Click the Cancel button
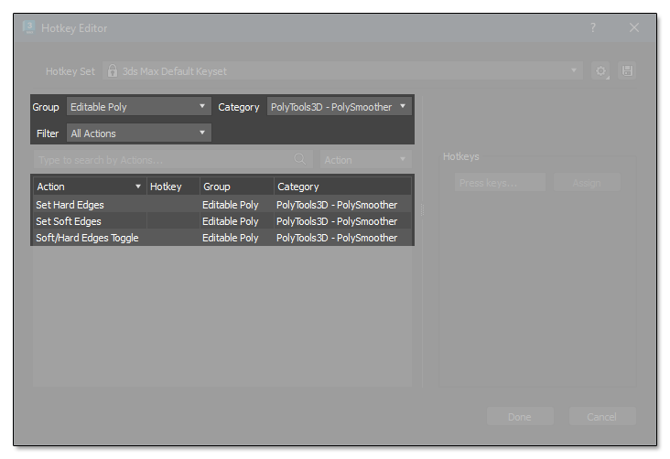This screenshot has height=459, width=670. click(x=601, y=417)
